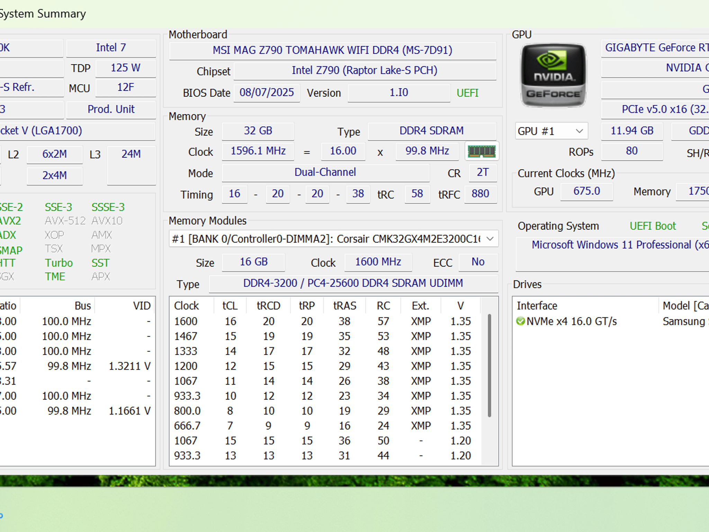The height and width of the screenshot is (532, 709).
Task: Expand the memory module BANK 0 dropdown
Action: [x=333, y=239]
